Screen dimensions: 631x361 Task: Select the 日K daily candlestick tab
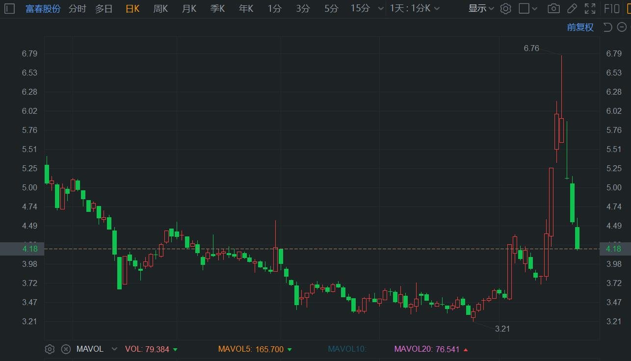[132, 8]
